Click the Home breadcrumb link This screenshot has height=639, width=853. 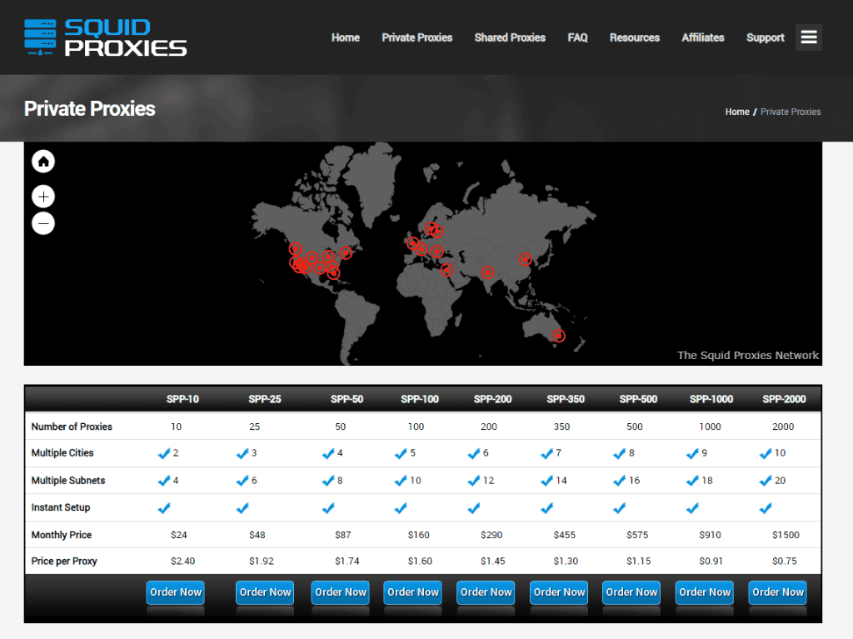[x=737, y=112]
